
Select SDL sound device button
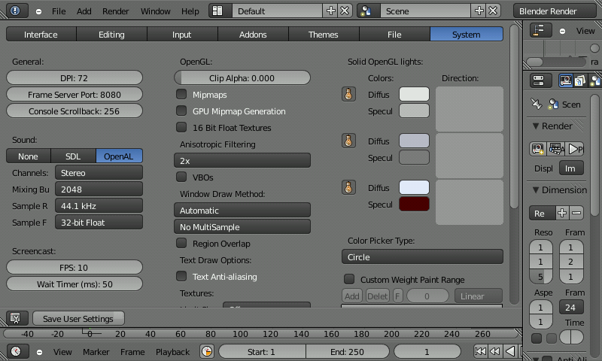tap(73, 156)
